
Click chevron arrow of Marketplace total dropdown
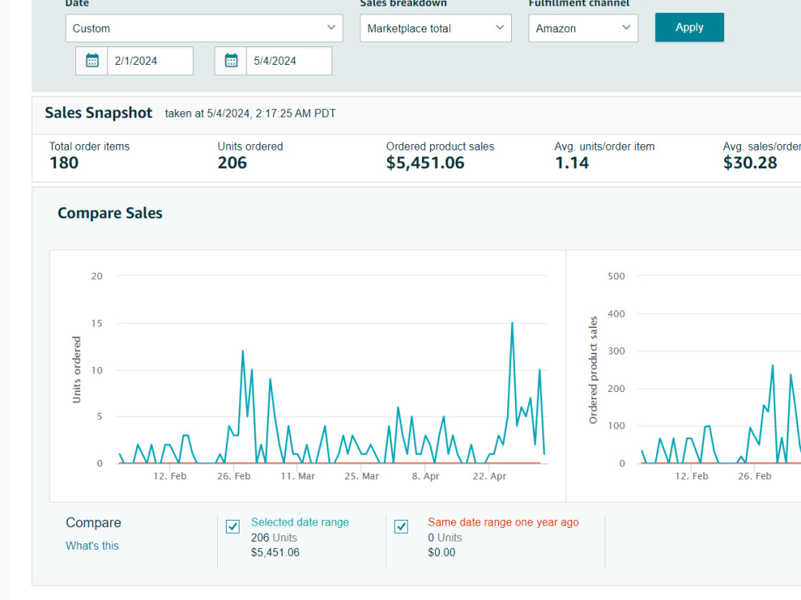(x=500, y=27)
